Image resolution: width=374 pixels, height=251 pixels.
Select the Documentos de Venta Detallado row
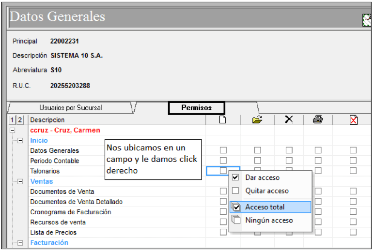pos(77,202)
